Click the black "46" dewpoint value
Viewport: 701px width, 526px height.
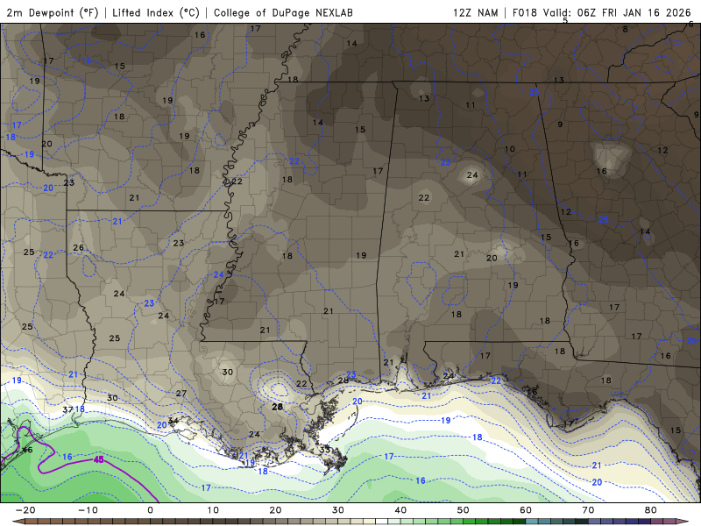(28, 450)
